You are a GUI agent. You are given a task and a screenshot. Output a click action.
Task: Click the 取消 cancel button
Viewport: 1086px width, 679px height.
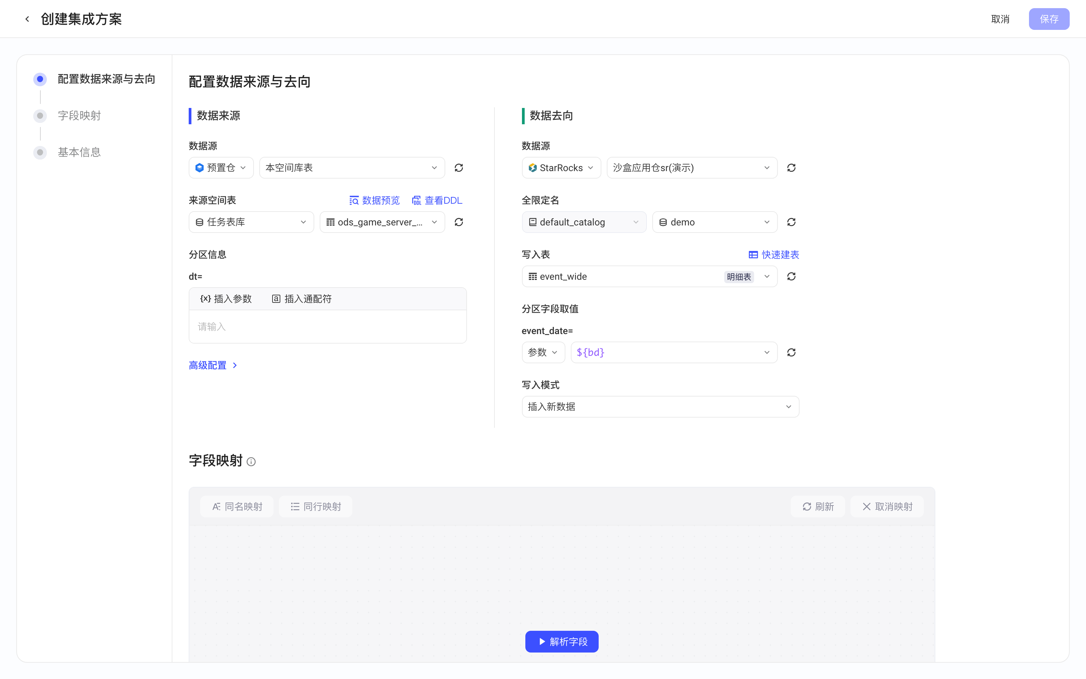[x=1000, y=19]
